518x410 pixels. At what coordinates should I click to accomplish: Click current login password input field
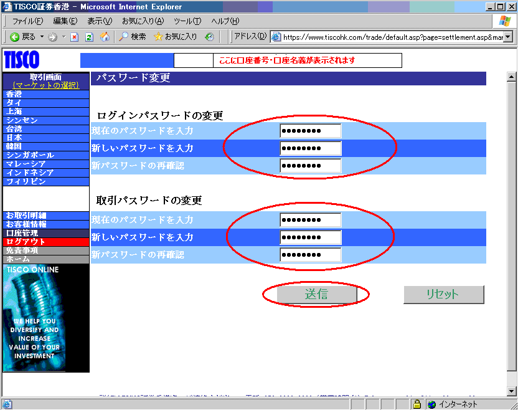pos(311,131)
